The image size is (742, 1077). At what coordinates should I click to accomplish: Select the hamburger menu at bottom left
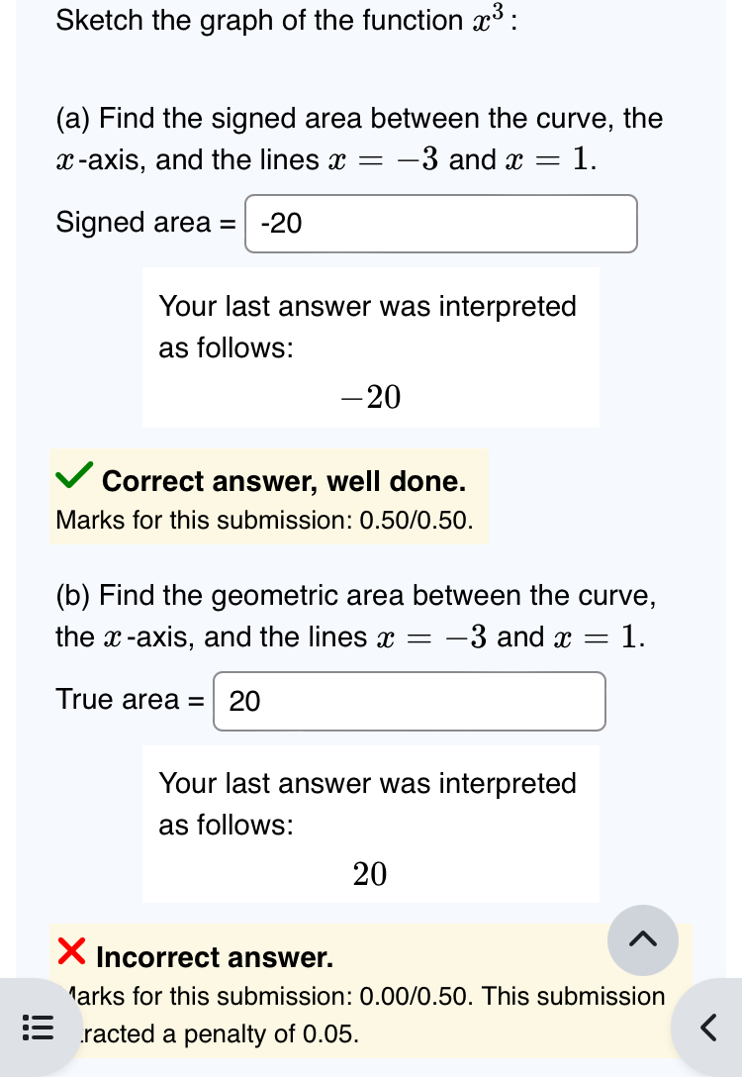[x=39, y=1028]
